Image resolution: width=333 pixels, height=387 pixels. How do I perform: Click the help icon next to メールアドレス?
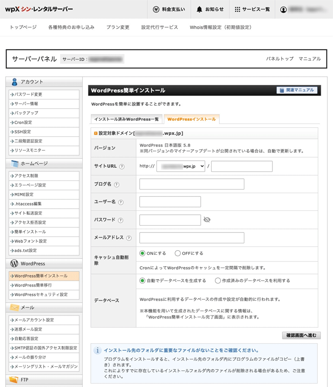click(x=129, y=238)
